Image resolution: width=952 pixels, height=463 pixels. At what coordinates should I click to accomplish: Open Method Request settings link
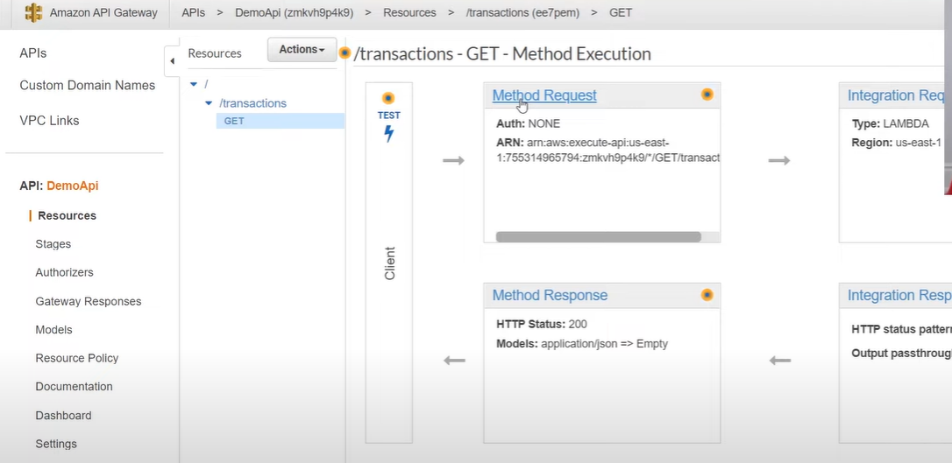(x=544, y=95)
